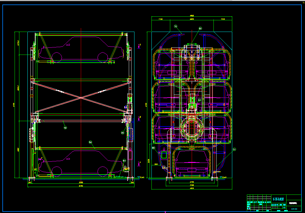Select part balloon 80 near the bottom right

click(x=124, y=160)
